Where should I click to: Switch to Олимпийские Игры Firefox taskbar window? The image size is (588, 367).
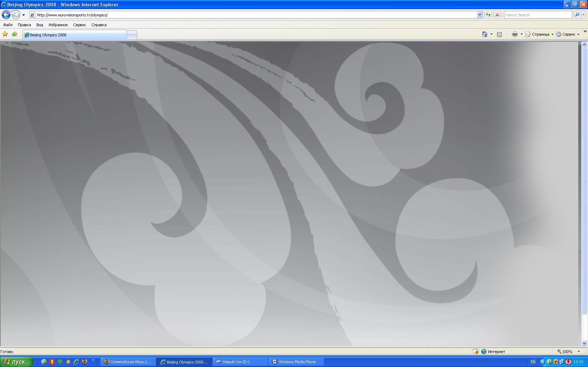(128, 362)
